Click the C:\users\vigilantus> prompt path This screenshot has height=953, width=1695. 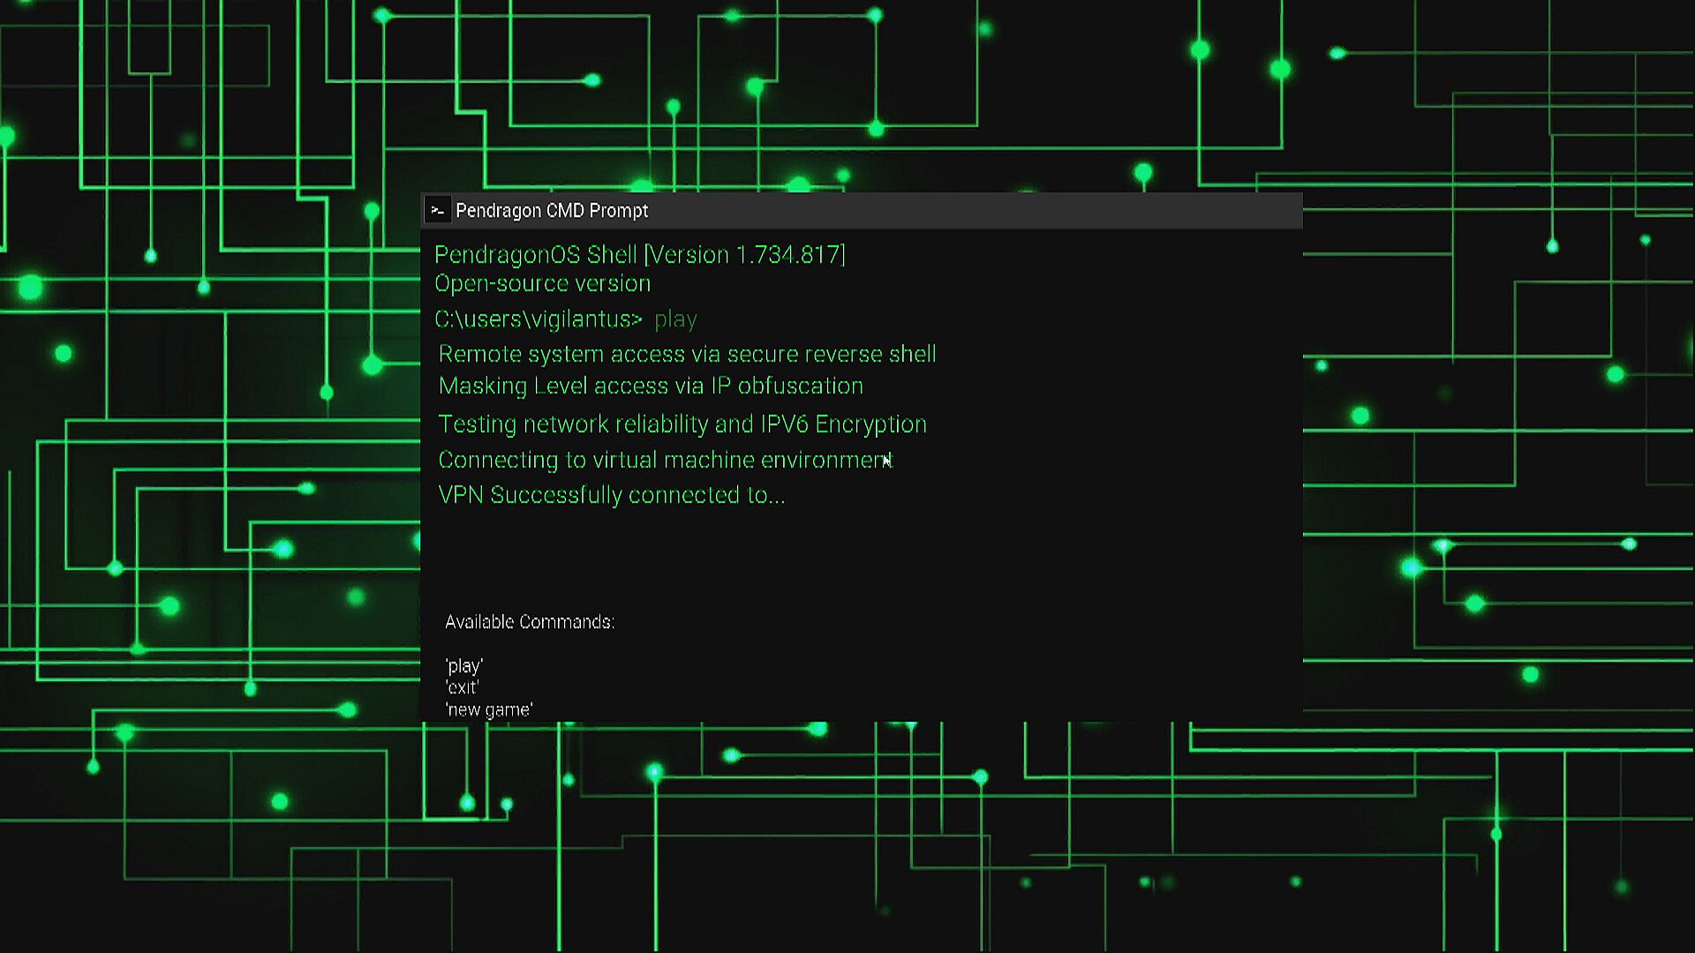538,319
